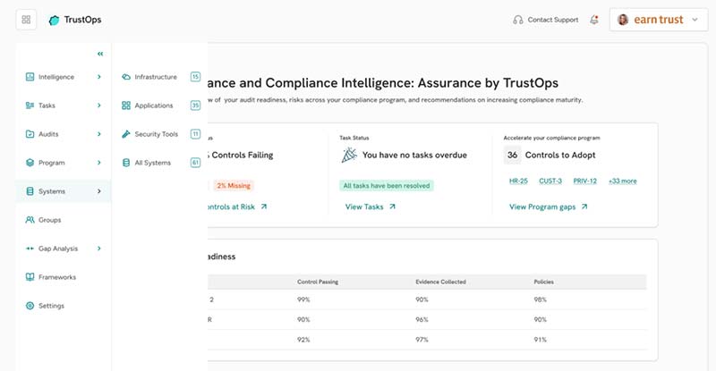Open the app grid launcher icon
The width and height of the screenshot is (716, 371).
tap(26, 20)
